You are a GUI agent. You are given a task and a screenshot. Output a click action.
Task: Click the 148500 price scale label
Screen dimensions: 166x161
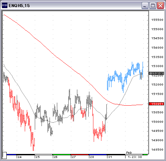coord(157,150)
